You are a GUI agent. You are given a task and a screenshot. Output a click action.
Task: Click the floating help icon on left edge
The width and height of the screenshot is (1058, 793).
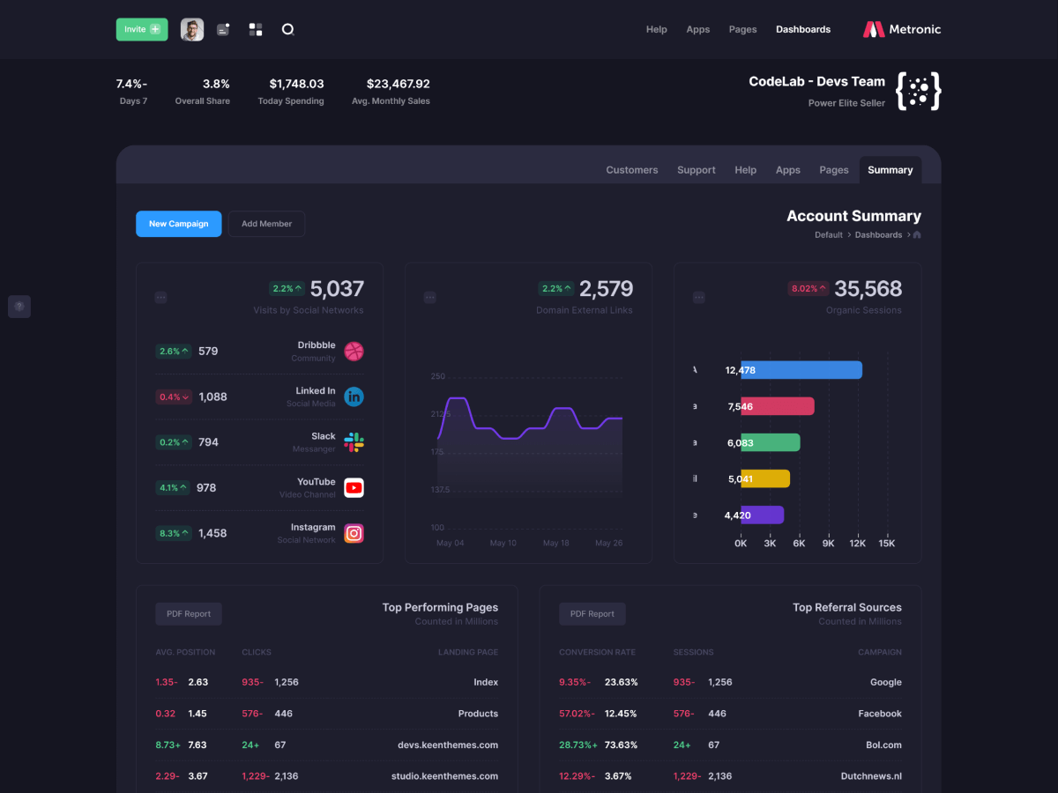[19, 307]
